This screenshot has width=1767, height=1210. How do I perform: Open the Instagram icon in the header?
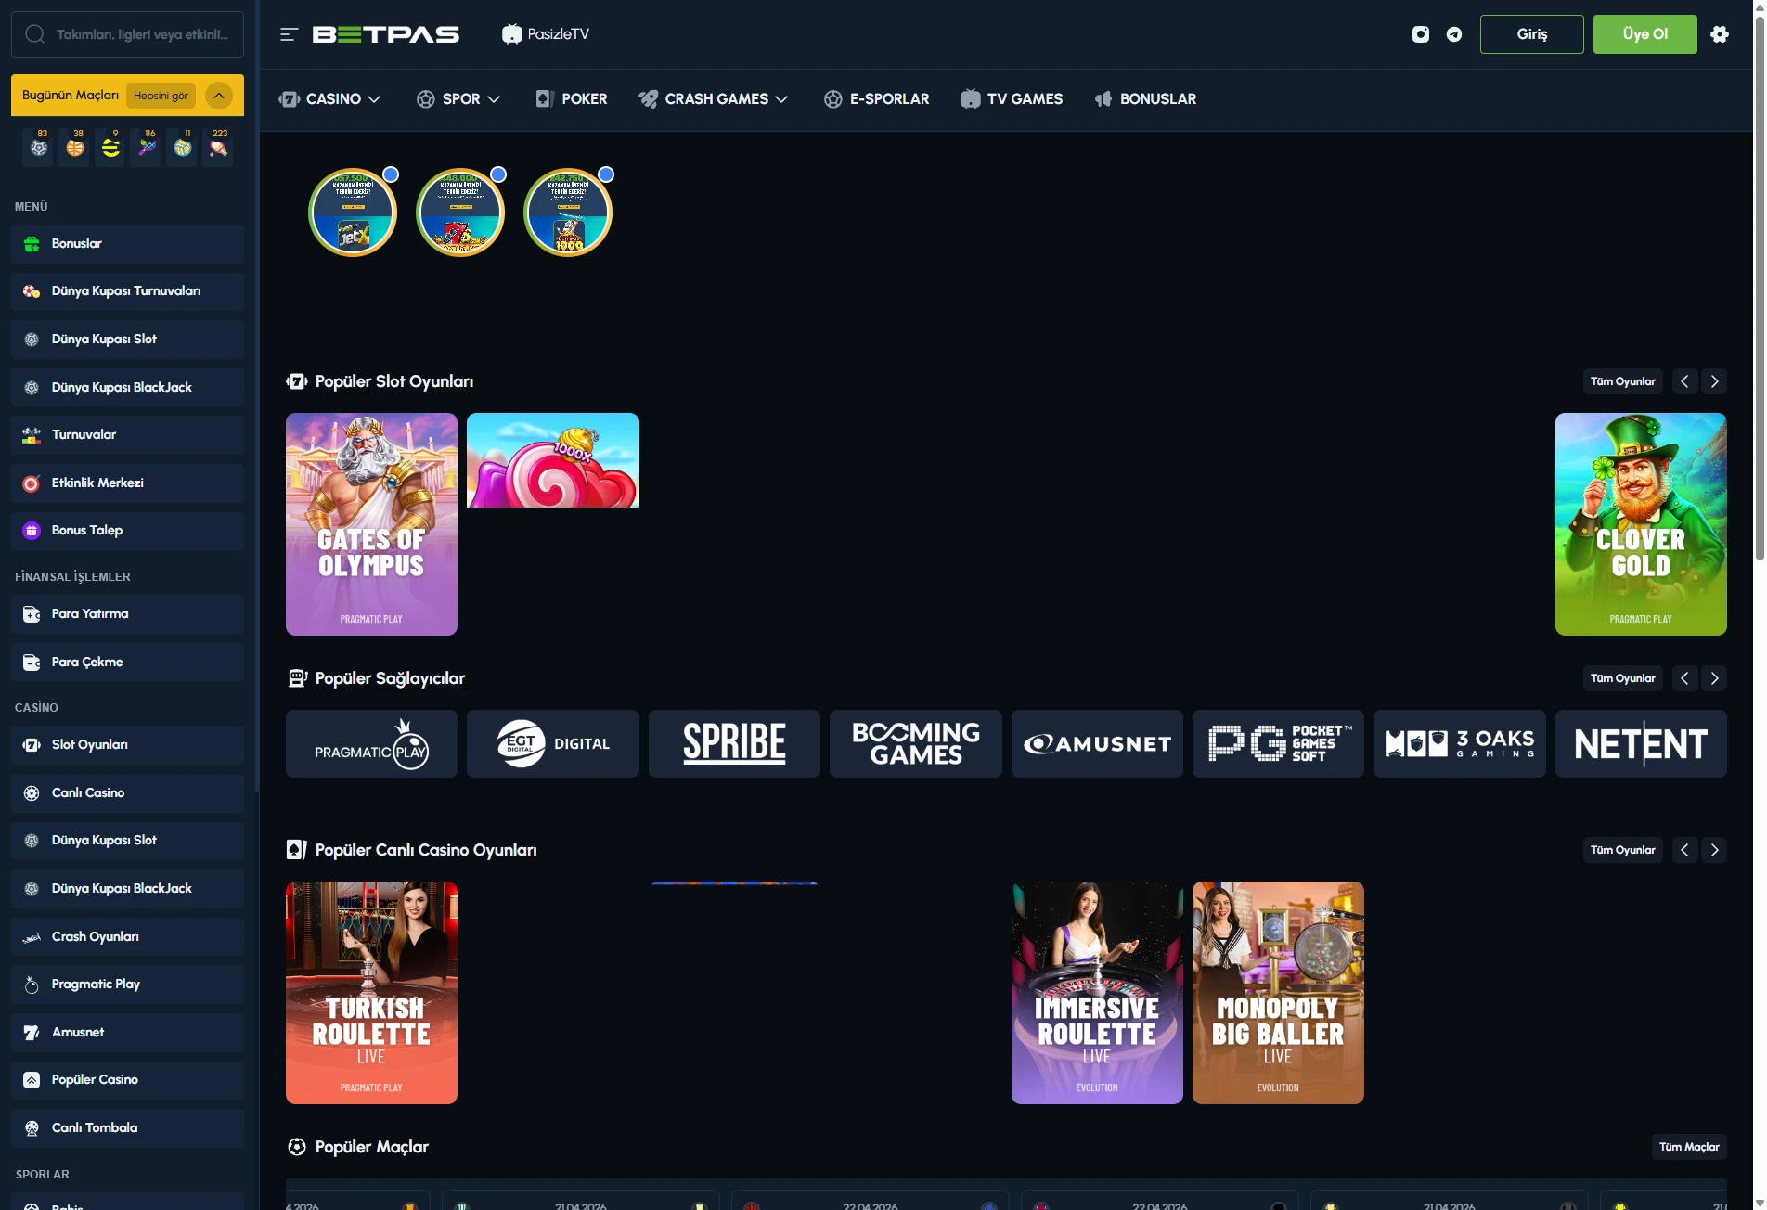coord(1421,34)
